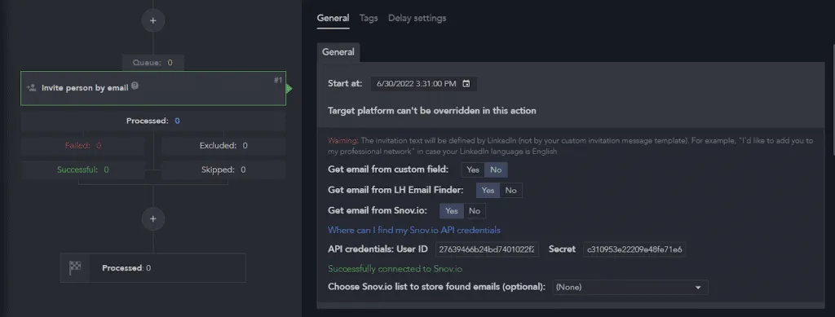835x317 pixels.
Task: Switch to the top General tab
Action: pos(333,18)
